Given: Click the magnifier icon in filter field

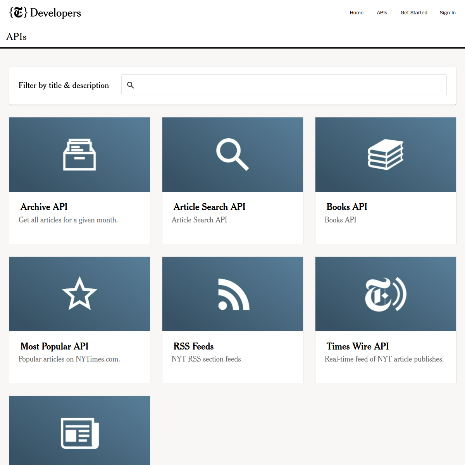Looking at the screenshot, I should coord(131,85).
